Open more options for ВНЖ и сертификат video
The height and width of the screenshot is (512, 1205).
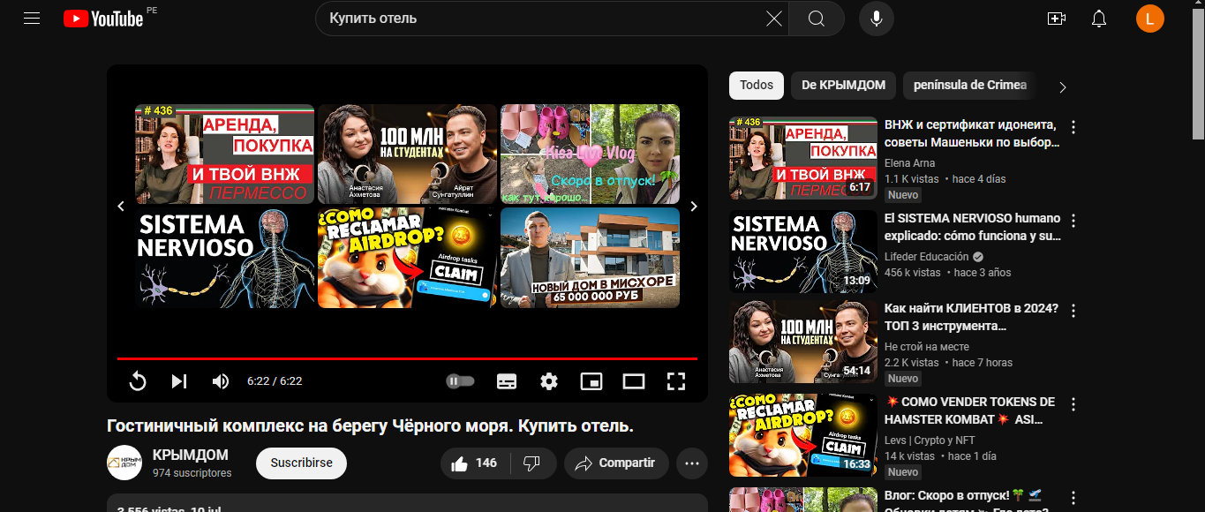point(1073,126)
